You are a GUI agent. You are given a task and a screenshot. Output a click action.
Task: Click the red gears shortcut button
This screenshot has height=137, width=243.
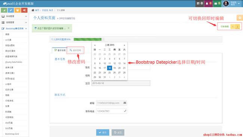point(24,10)
